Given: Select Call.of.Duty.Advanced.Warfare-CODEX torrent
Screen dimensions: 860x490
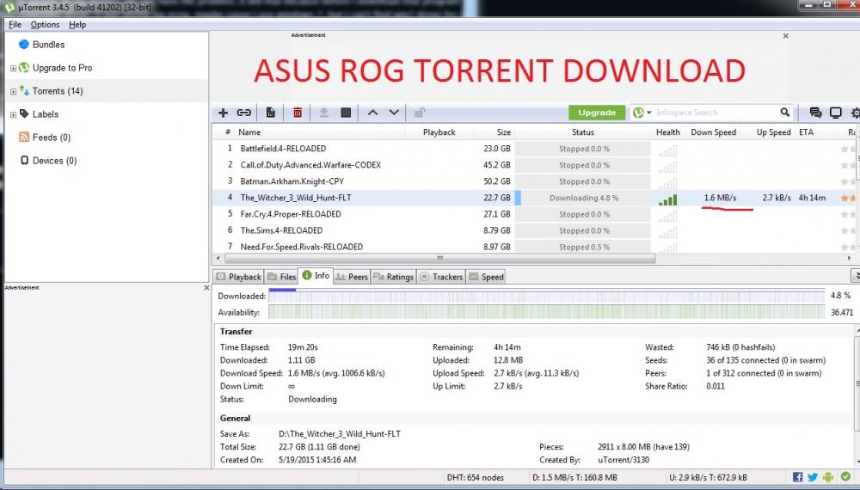Looking at the screenshot, I should tap(532, 165).
